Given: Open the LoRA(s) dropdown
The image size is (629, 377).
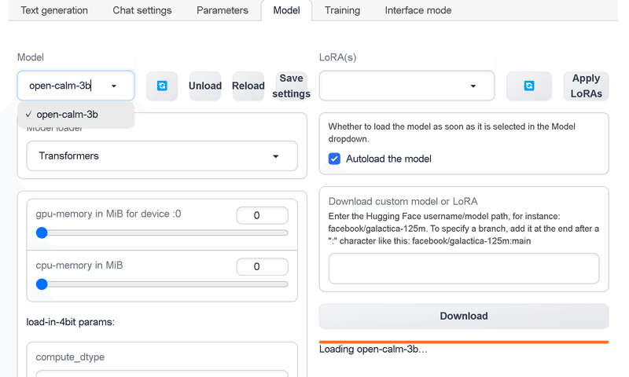Looking at the screenshot, I should (x=406, y=86).
